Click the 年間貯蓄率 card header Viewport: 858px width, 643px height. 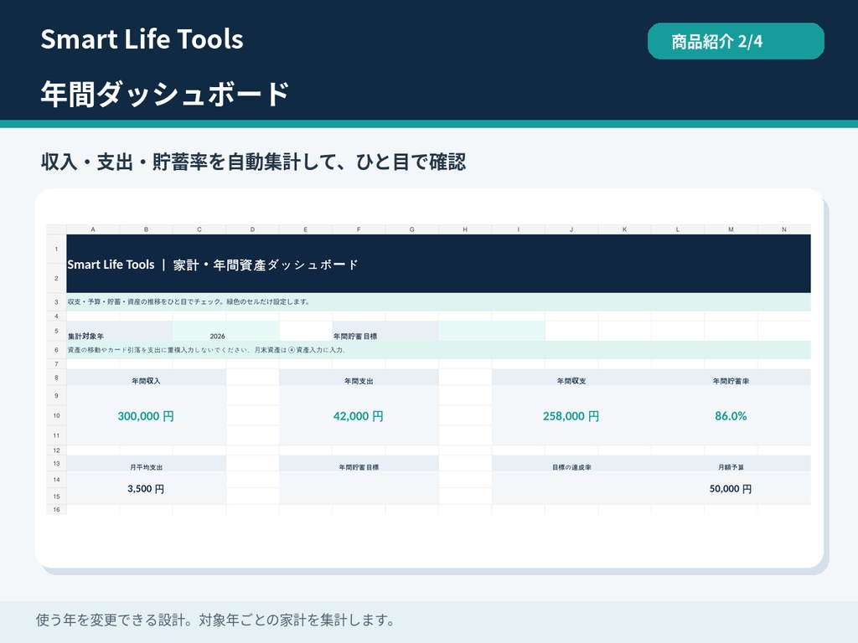[731, 378]
